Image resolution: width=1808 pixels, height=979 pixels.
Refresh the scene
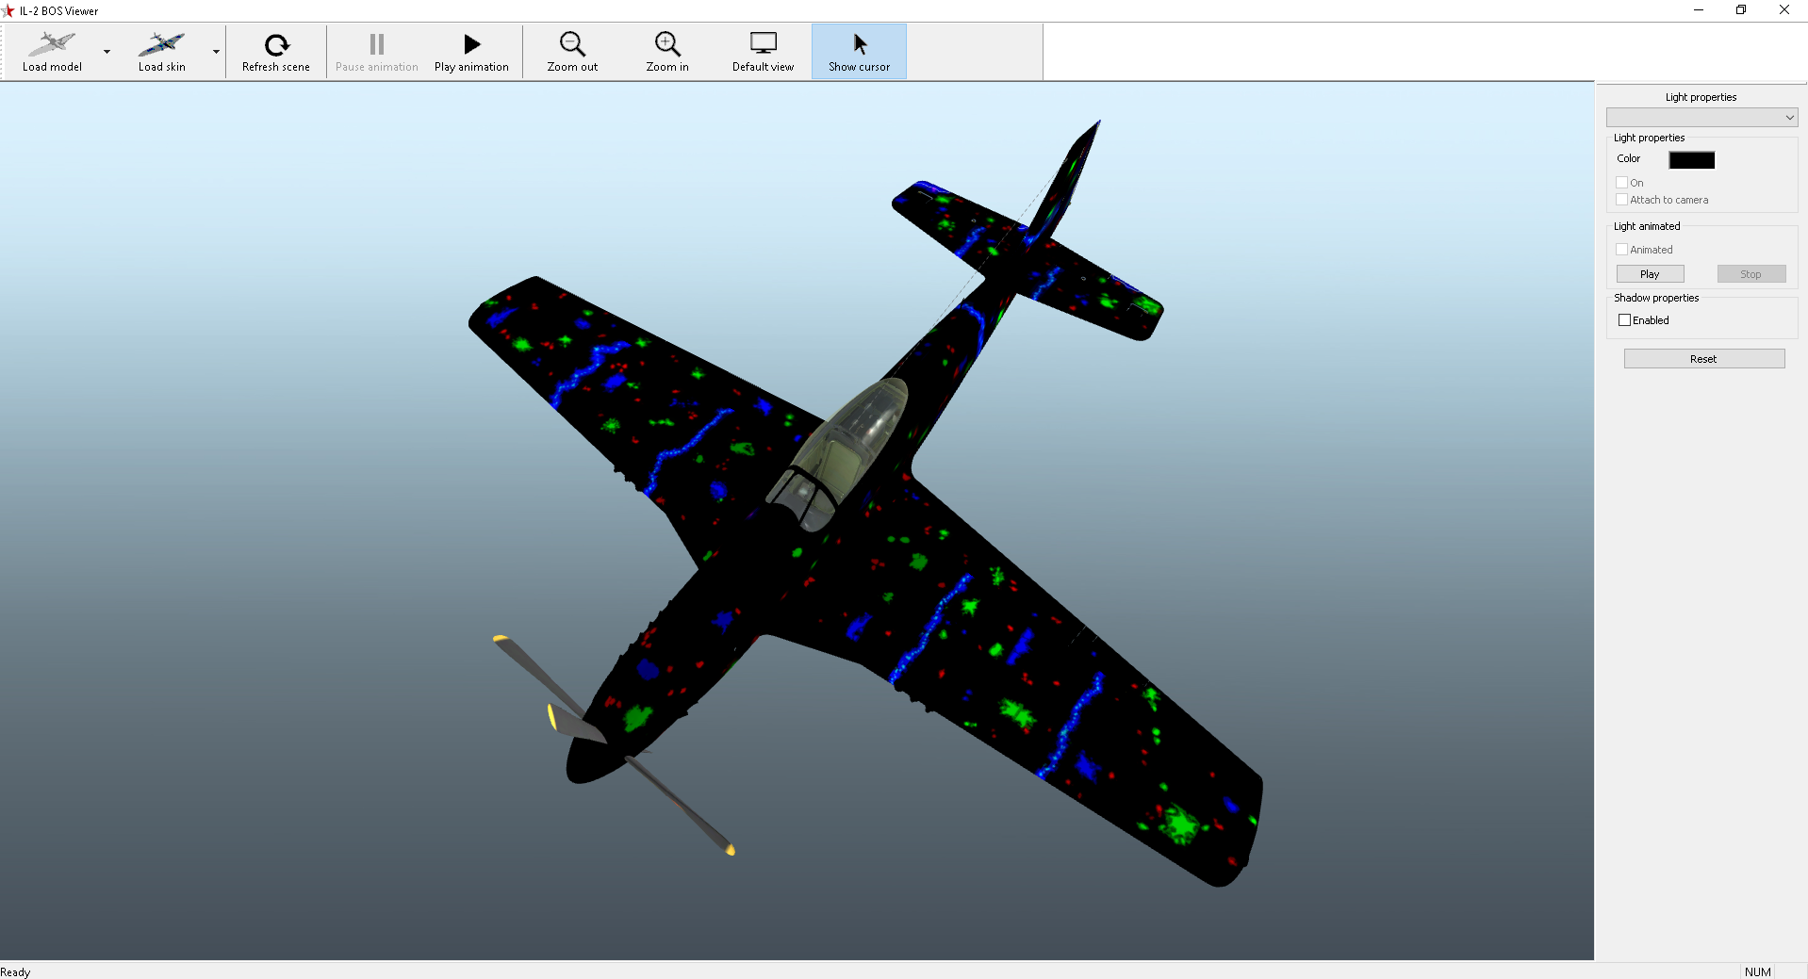click(276, 51)
